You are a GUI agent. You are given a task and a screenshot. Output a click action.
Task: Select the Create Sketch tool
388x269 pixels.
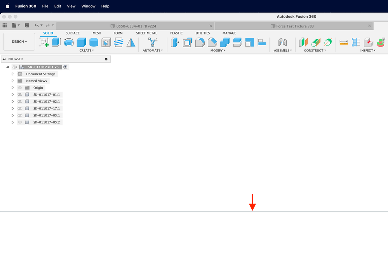pos(44,42)
